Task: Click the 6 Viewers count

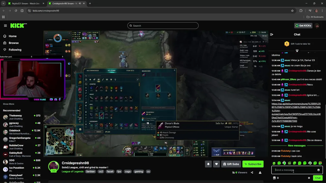Action: coord(240,173)
